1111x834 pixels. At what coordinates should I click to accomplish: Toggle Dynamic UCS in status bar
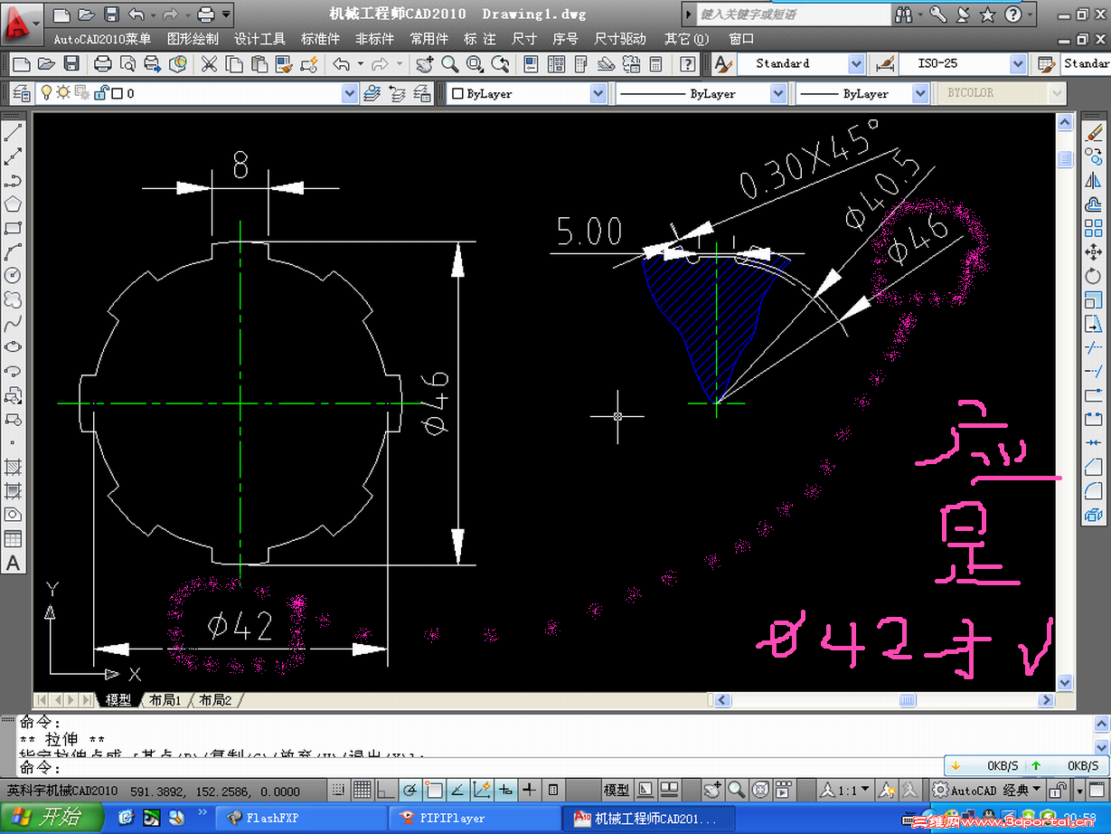click(x=482, y=790)
